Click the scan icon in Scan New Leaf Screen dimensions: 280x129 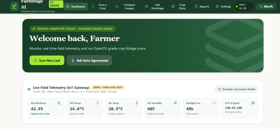[x=35, y=61]
